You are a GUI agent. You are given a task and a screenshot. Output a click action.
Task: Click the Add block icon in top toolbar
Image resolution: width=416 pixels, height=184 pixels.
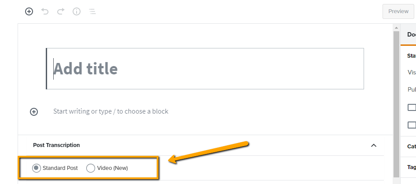29,11
